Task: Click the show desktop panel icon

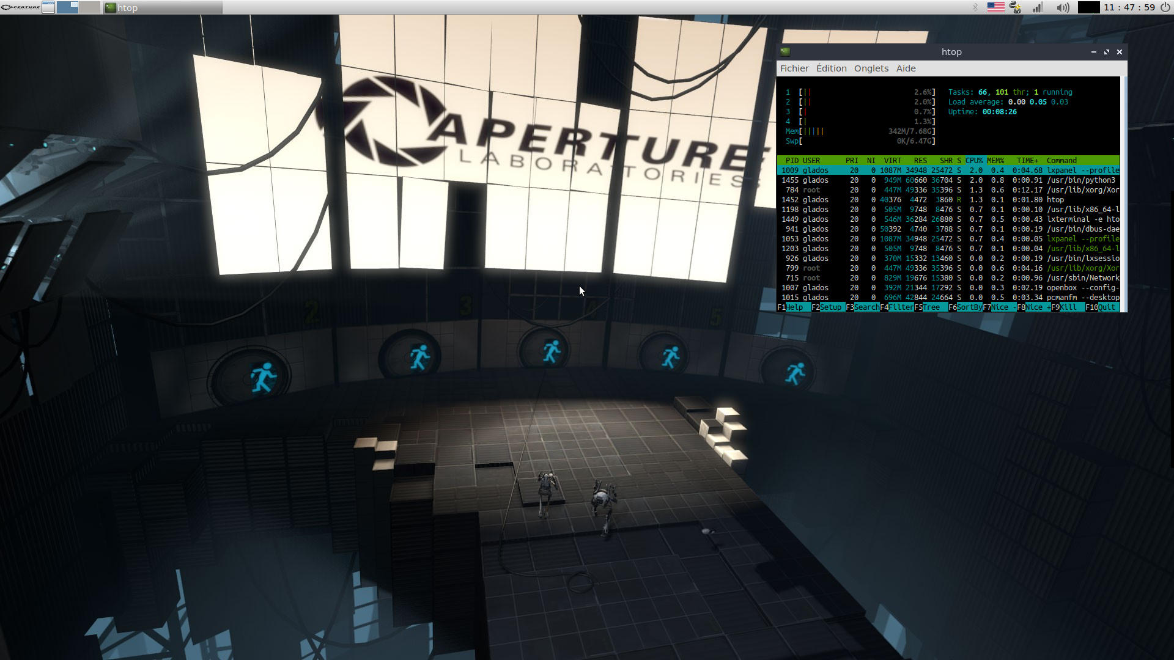Action: coord(48,7)
